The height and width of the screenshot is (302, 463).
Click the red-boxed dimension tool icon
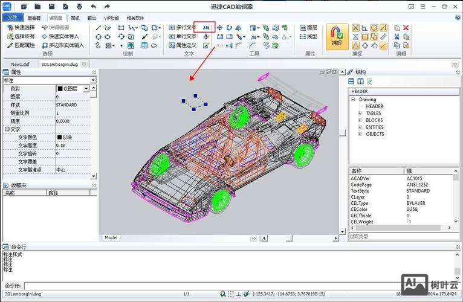click(x=208, y=28)
